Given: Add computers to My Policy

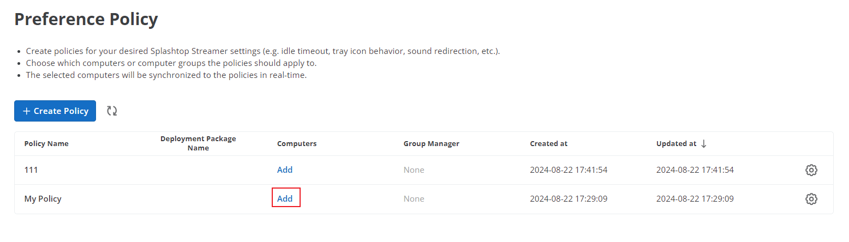Looking at the screenshot, I should (285, 199).
